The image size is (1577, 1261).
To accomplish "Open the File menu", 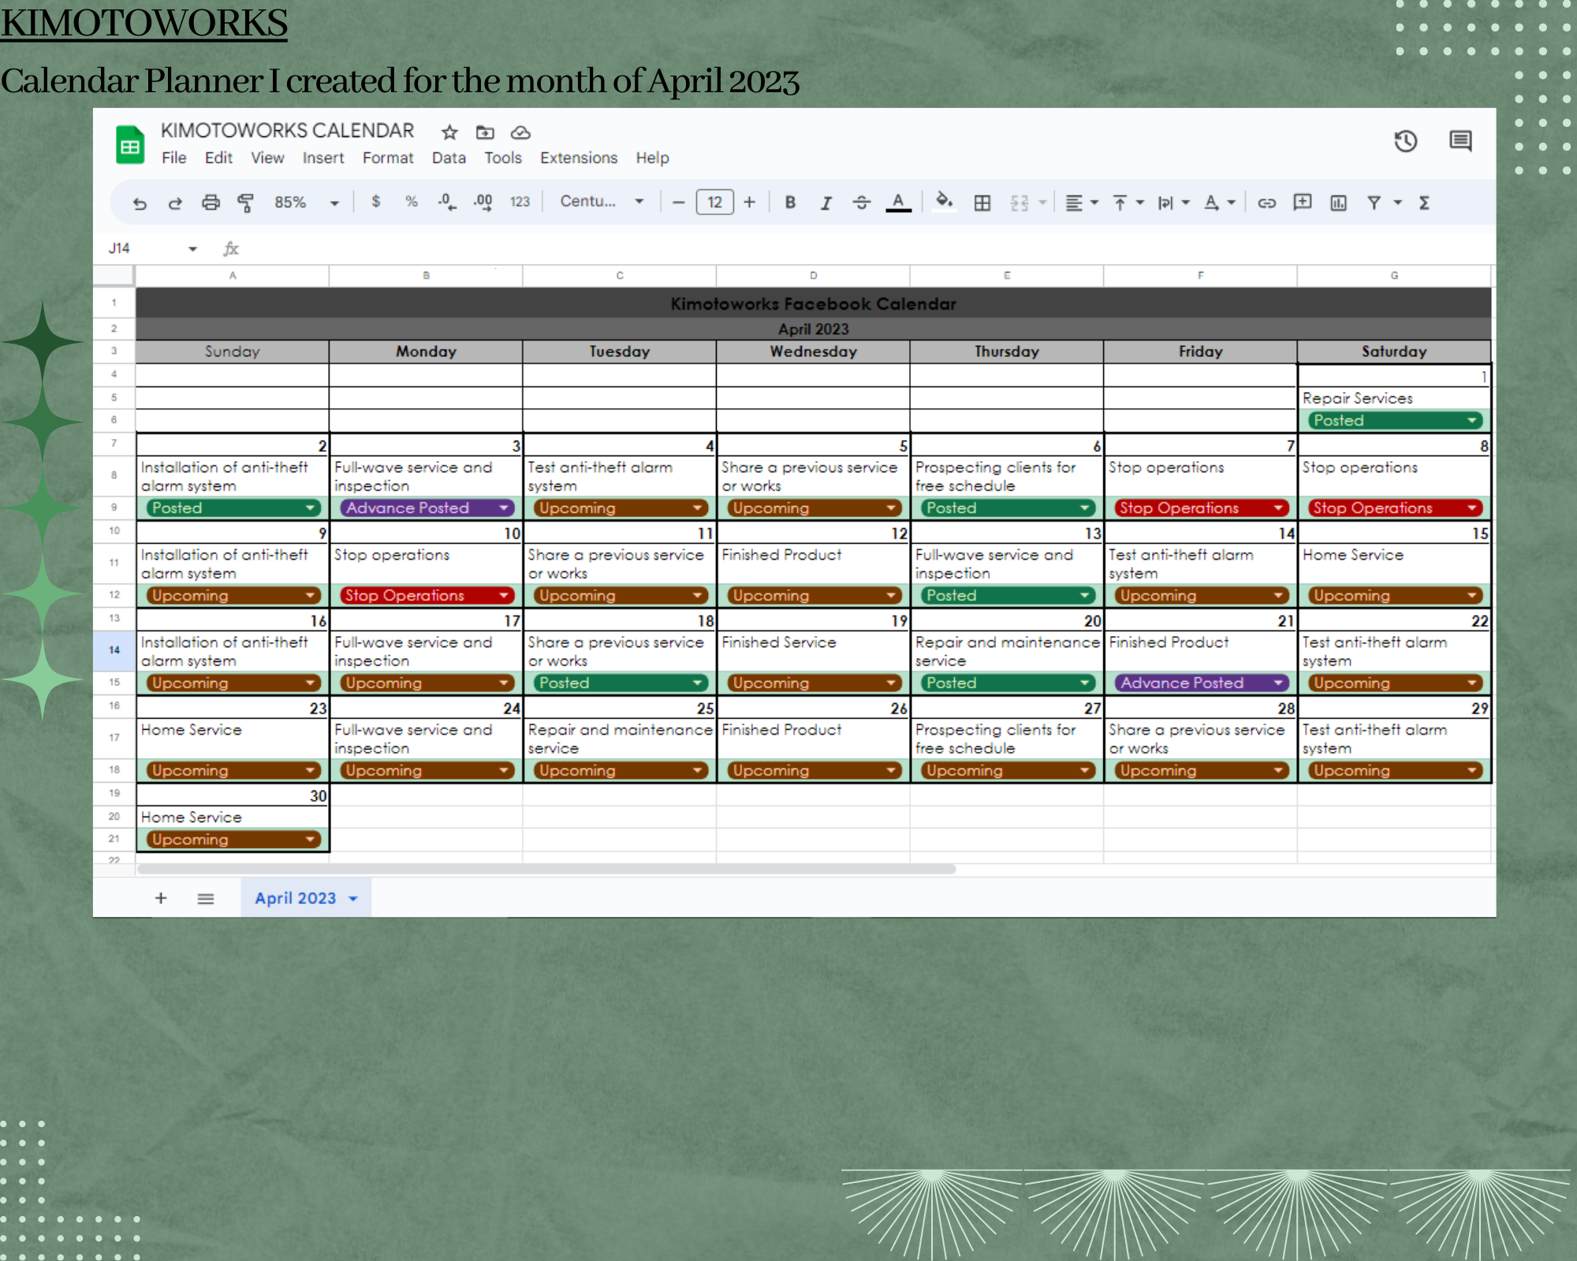I will (x=173, y=158).
